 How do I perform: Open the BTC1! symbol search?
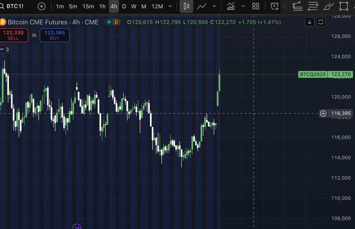click(12, 6)
